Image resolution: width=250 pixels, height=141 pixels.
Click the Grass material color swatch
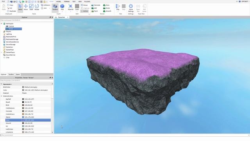tap(23, 120)
